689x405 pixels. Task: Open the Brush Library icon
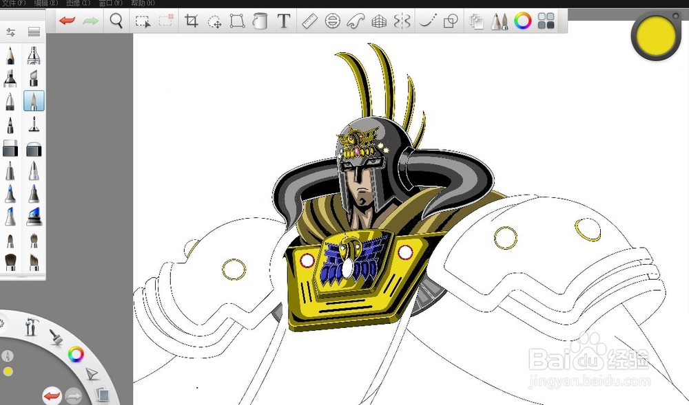point(34,32)
